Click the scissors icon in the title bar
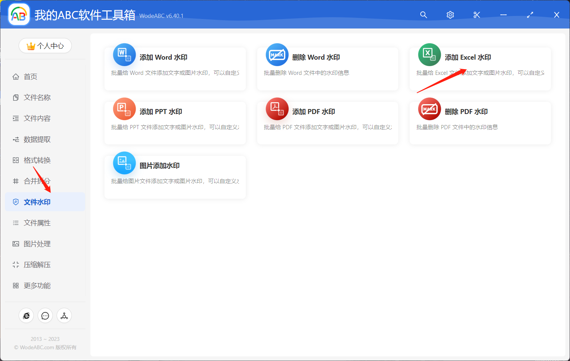This screenshot has height=361, width=570. coord(477,14)
